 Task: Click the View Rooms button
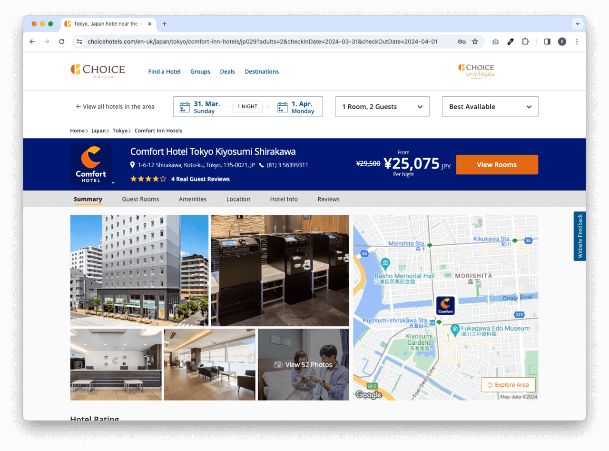coord(497,164)
